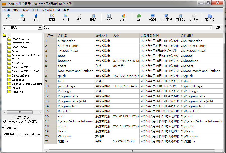This screenshot has height=153, width=226.
Task: Sort by the 文件名 column header
Action: [x=76, y=36]
